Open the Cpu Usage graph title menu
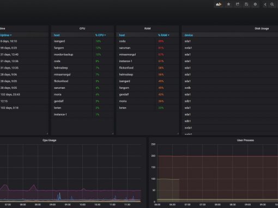 (x=49, y=140)
